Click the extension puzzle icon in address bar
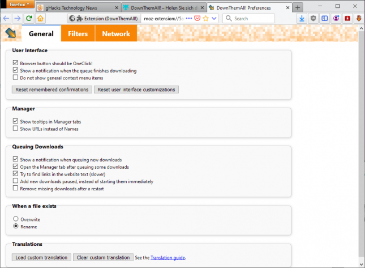 pyautogui.click(x=80, y=18)
